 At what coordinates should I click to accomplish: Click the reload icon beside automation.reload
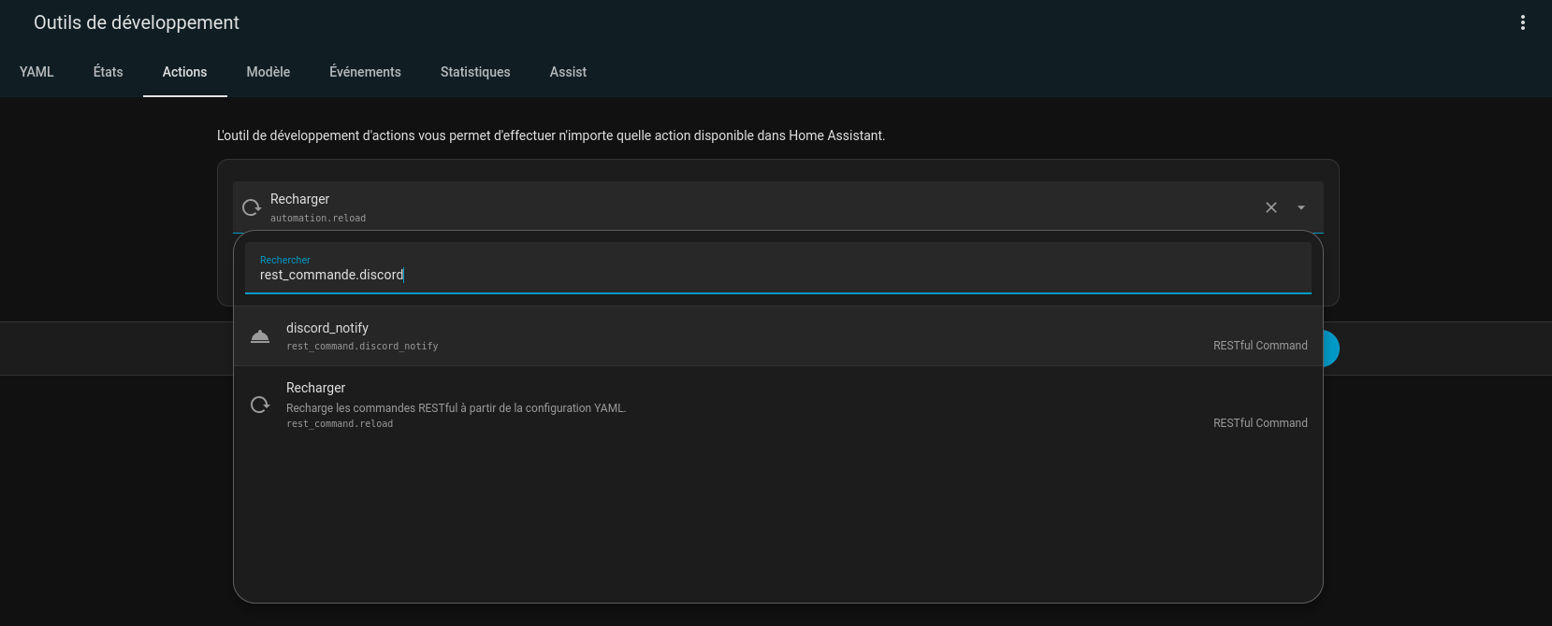252,207
